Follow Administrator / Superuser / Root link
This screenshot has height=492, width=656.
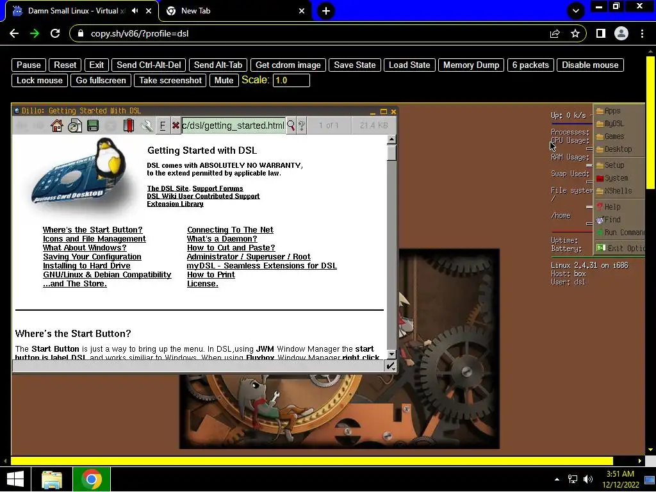pos(249,257)
